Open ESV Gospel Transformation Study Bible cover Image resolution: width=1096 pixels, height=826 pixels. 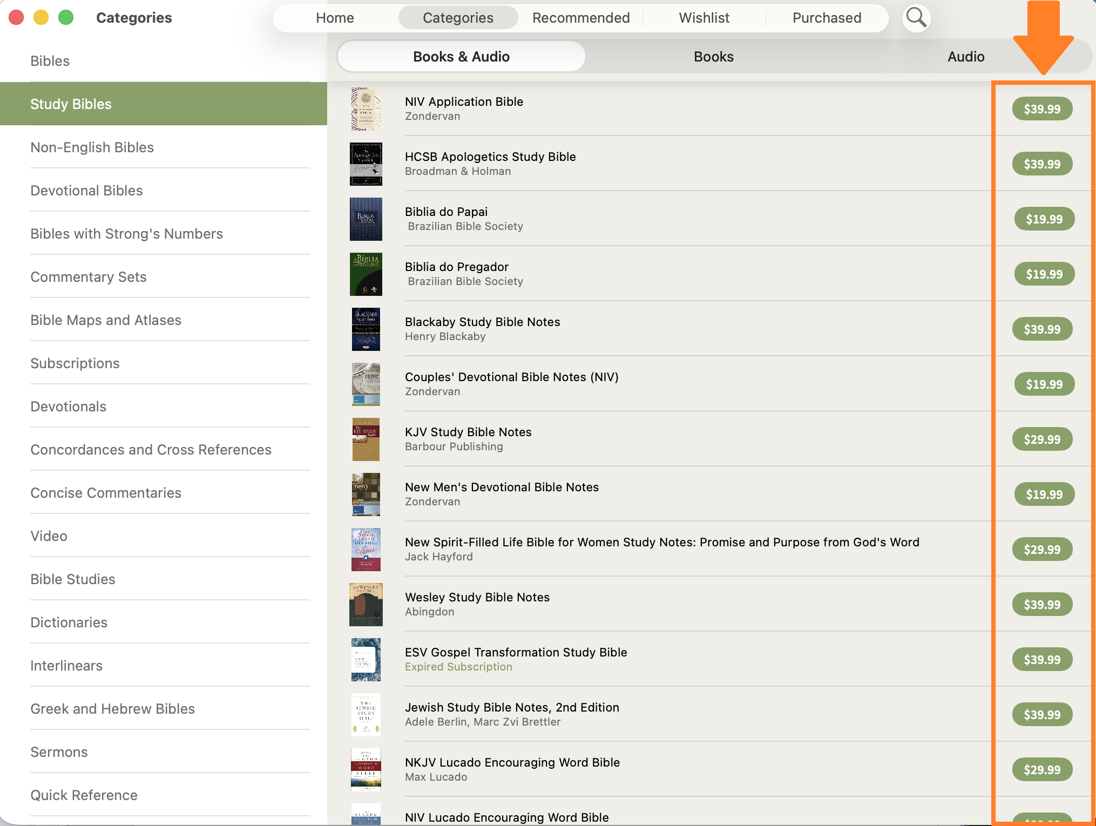[366, 660]
